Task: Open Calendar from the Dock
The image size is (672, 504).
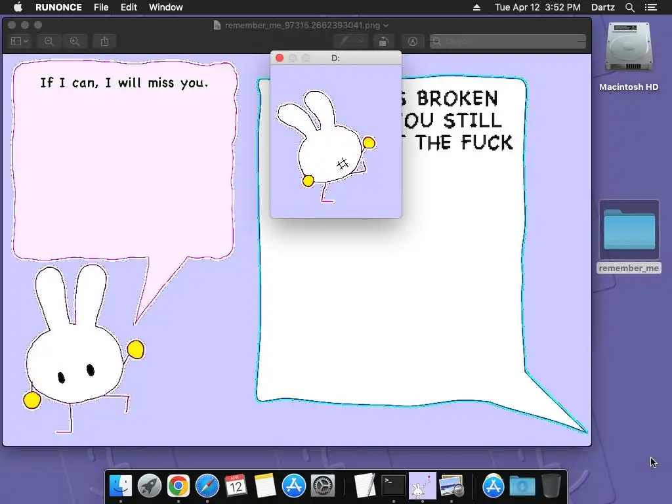Action: pyautogui.click(x=236, y=486)
